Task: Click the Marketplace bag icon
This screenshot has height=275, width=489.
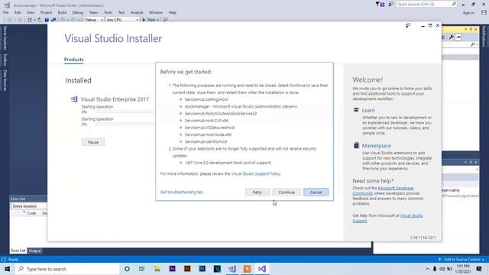Action: point(356,145)
